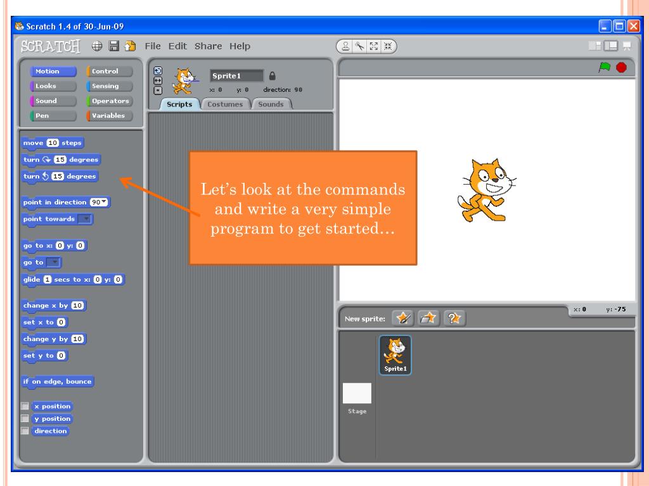Enable the y position checkbox
Viewport: 649px width, 486px height.
pos(25,419)
